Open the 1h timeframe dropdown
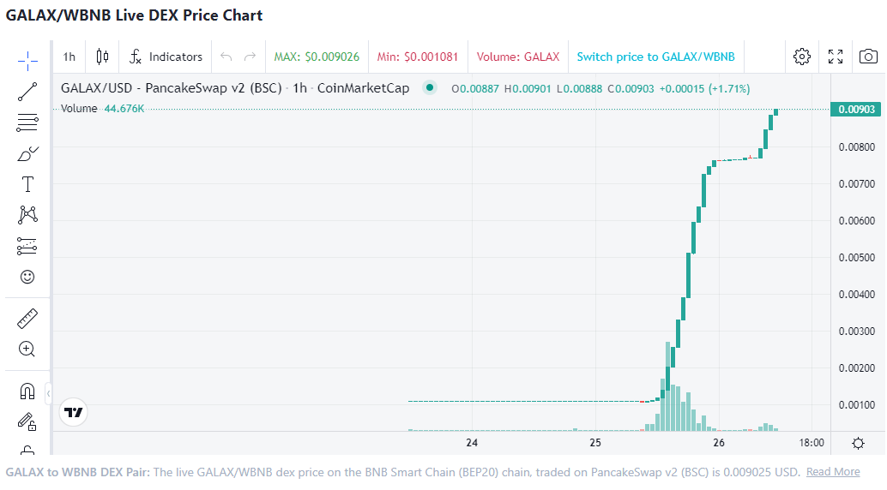Image resolution: width=887 pixels, height=490 pixels. coord(69,57)
